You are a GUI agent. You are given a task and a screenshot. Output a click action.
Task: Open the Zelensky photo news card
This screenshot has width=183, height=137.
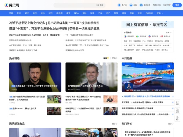35,77
